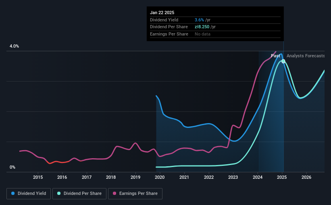The image size is (331, 205).
Task: Toggle the Earnings Per Share legend button
Action: point(135,194)
